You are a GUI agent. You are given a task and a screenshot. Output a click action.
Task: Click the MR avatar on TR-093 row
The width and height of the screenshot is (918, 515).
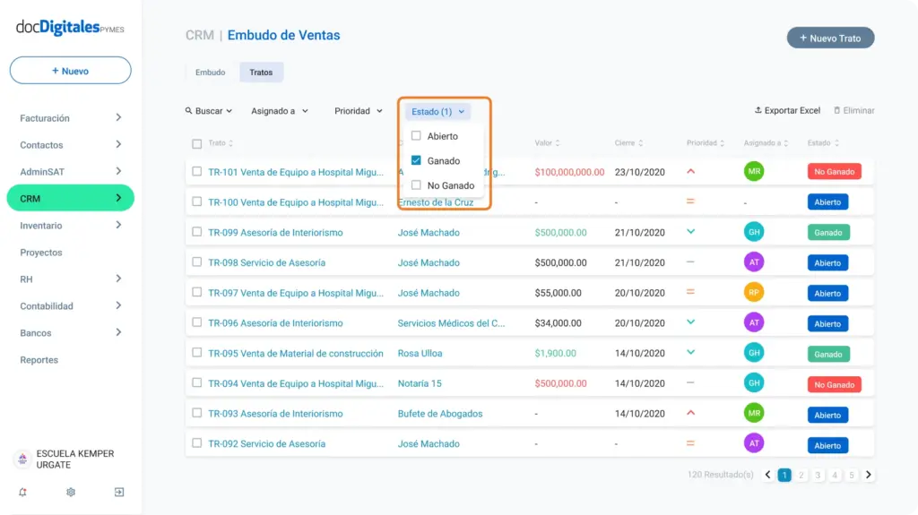coord(753,413)
